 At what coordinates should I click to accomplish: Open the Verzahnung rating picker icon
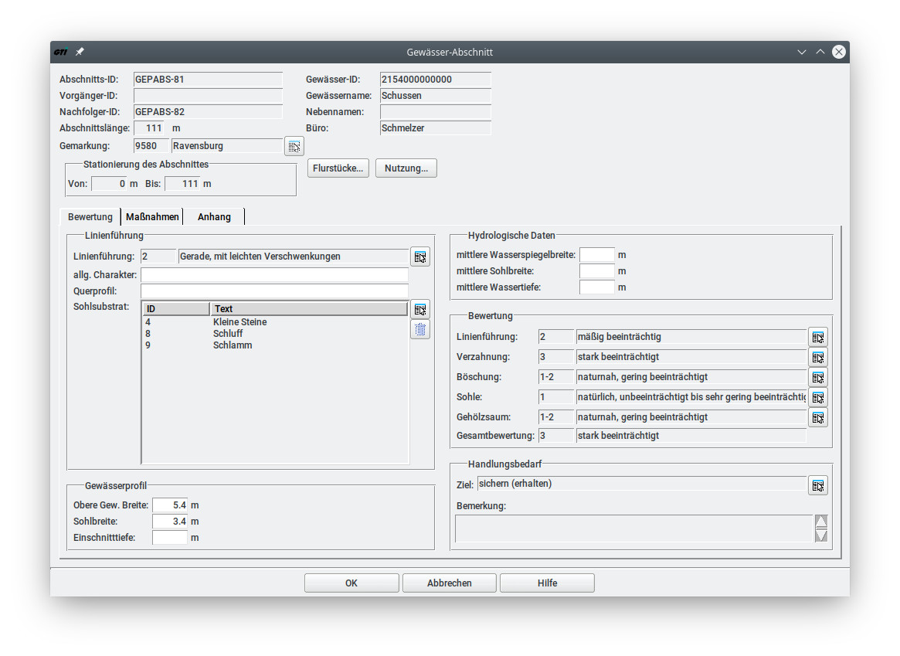(x=818, y=357)
